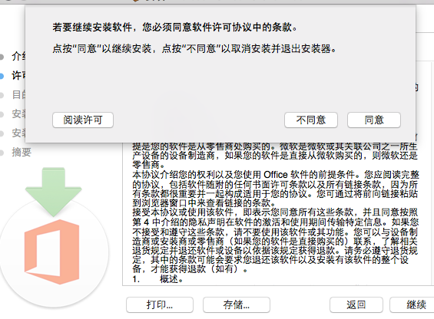Click the license paragraph starting 接受本协议或使用该软件
The image size is (434, 319).
click(x=276, y=241)
